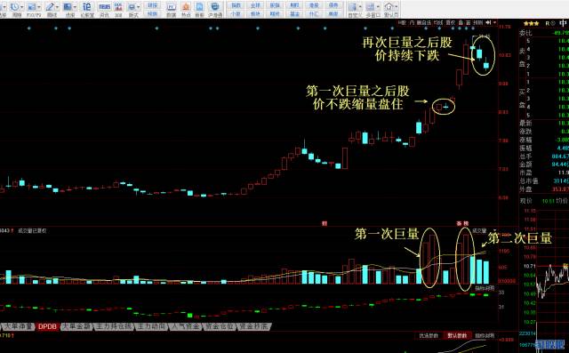Open the 沪港通 globe icon
Viewport: 569px width, 353px height.
(215, 7)
